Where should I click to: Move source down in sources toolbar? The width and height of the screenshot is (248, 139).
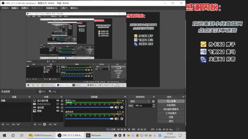[55, 124]
